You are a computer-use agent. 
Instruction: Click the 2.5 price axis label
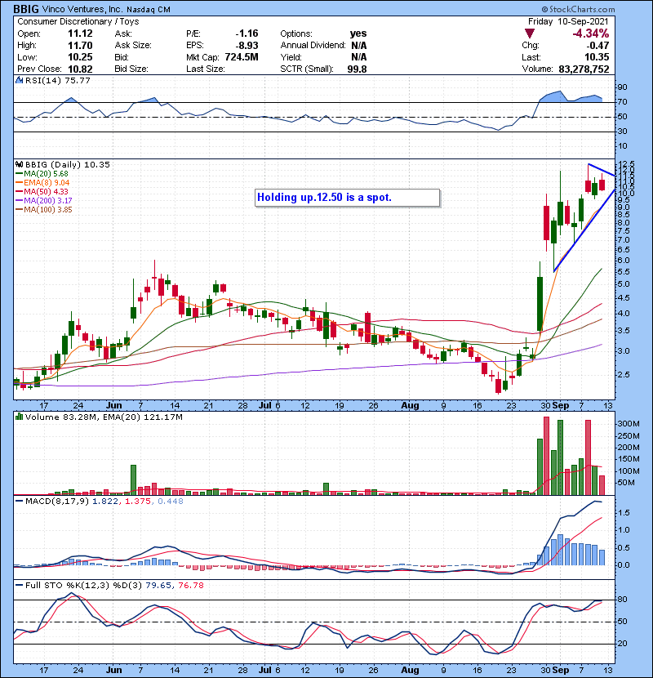coord(624,375)
